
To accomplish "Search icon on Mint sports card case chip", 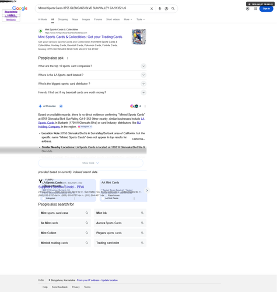I will tap(87, 213).
